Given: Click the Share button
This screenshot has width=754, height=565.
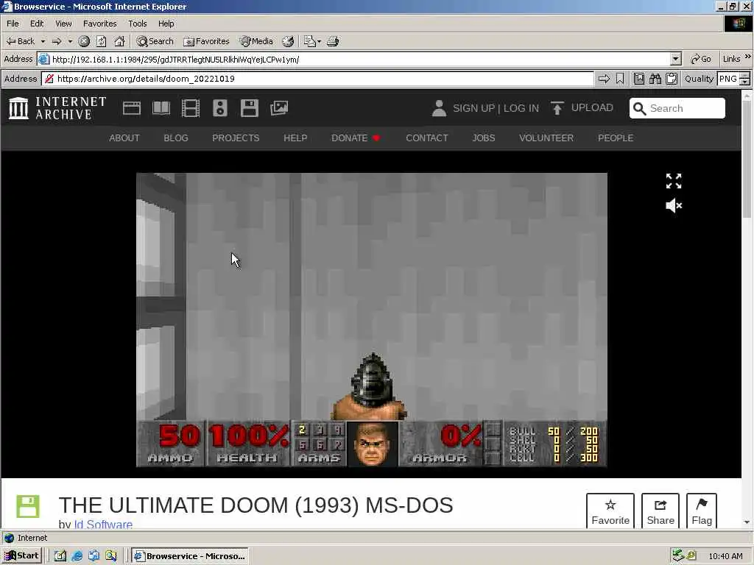Looking at the screenshot, I should point(660,511).
